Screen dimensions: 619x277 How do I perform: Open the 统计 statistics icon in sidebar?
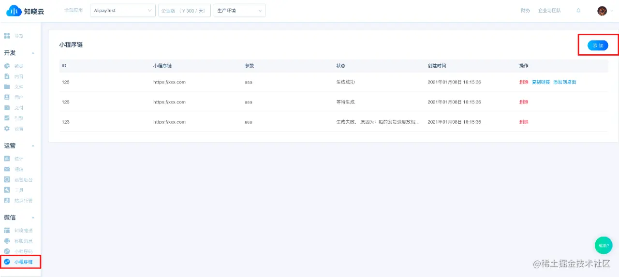[x=7, y=159]
